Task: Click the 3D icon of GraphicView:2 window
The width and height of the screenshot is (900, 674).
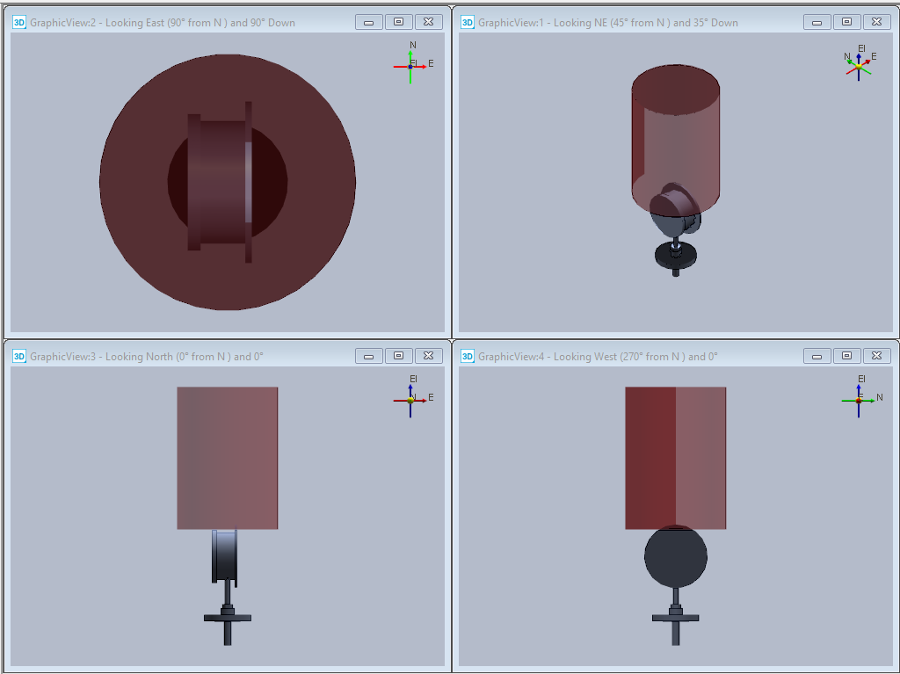Action: 19,22
